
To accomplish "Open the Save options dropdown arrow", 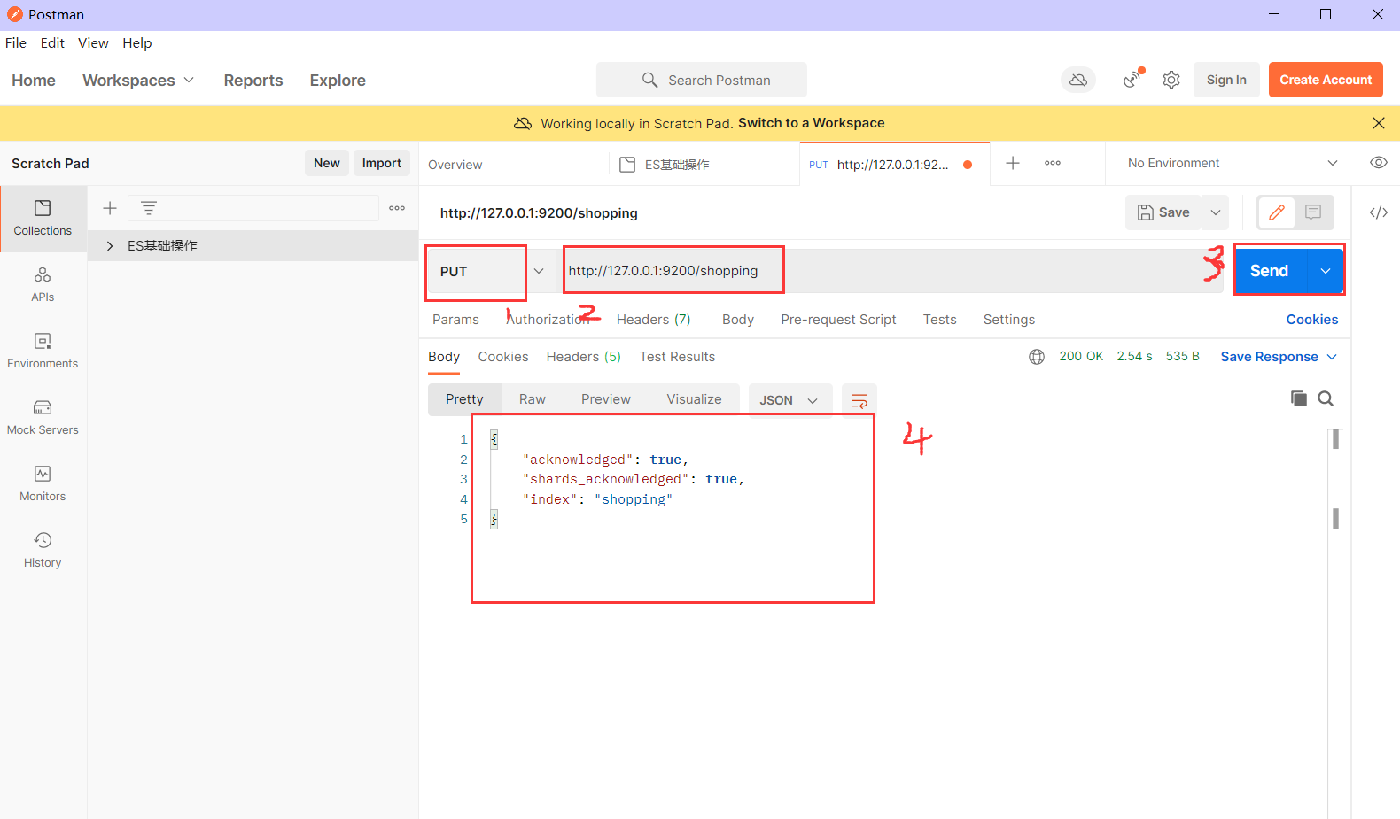I will click(x=1216, y=212).
